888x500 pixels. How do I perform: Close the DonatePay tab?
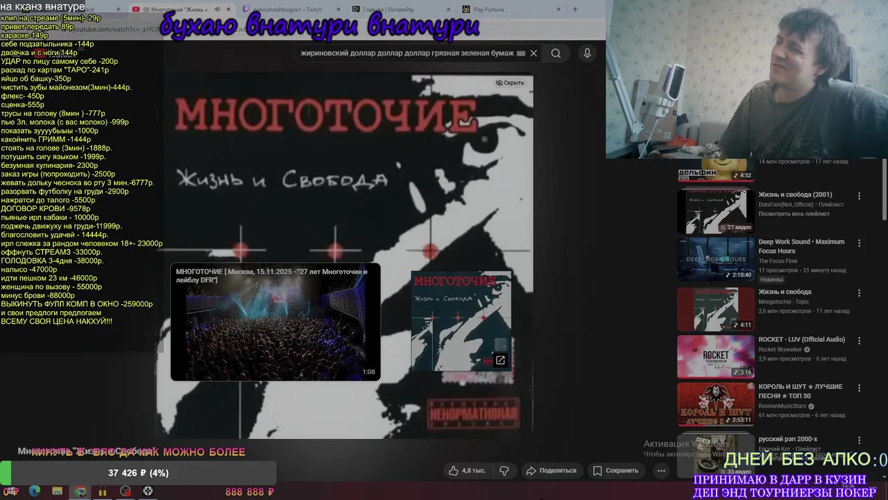coord(450,10)
